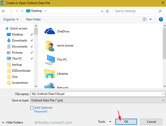The image size is (166, 126).
Task: Open help with the question mark icon
Action: pyautogui.click(x=161, y=19)
